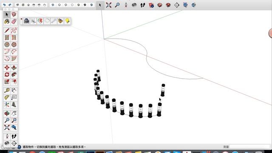This screenshot has width=272, height=153.
Task: Click Position Camera in top toolbar
Action: click(x=126, y=5)
